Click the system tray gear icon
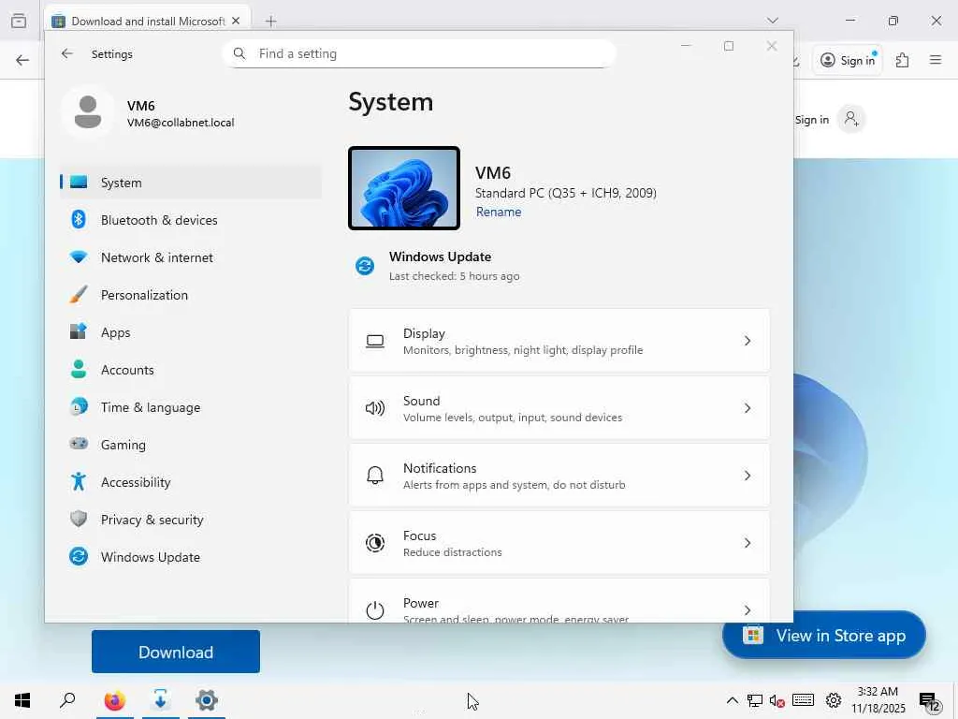 tap(834, 700)
